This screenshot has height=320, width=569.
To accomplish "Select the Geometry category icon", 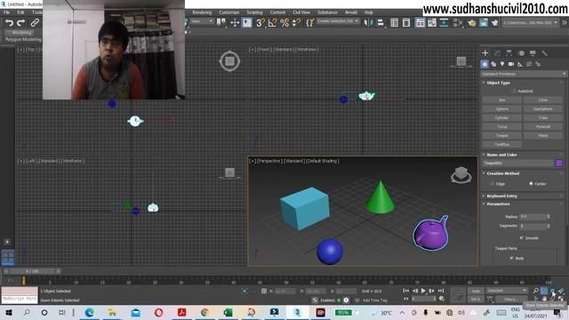I will 485,64.
